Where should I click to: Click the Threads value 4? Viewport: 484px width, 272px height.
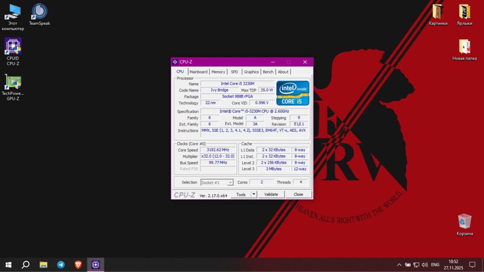[301, 182]
